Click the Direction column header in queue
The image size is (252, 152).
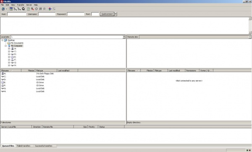[37, 127]
